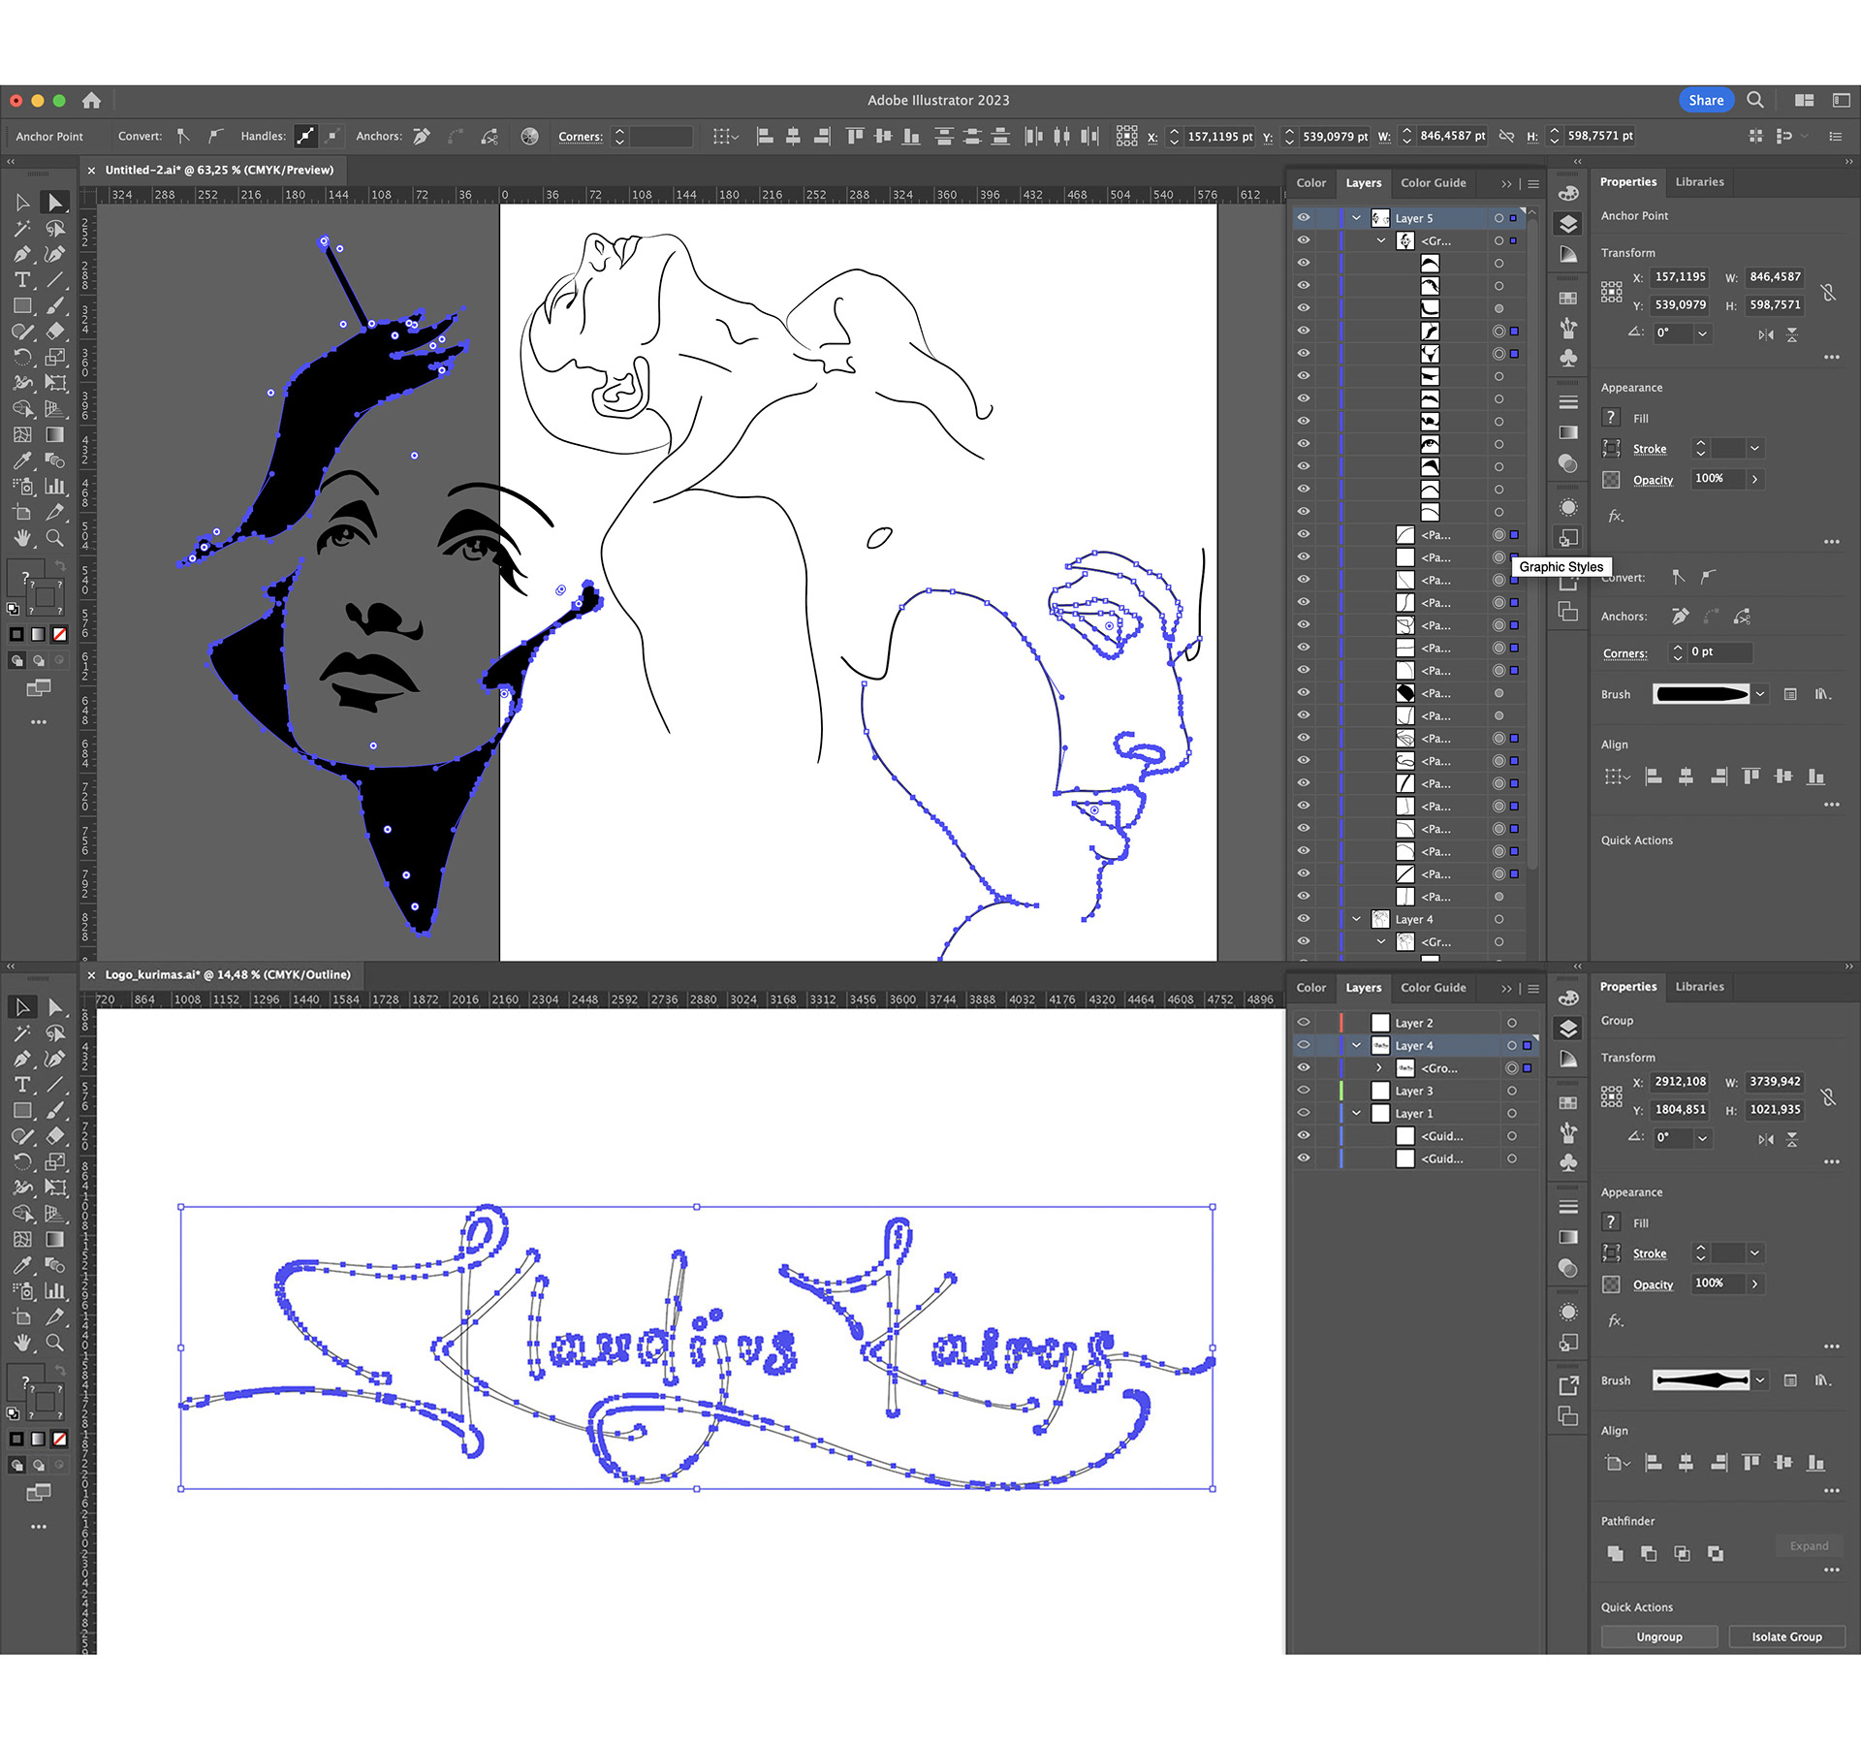1861x1744 pixels.
Task: Open search with the magnifier icon
Action: (x=1755, y=100)
